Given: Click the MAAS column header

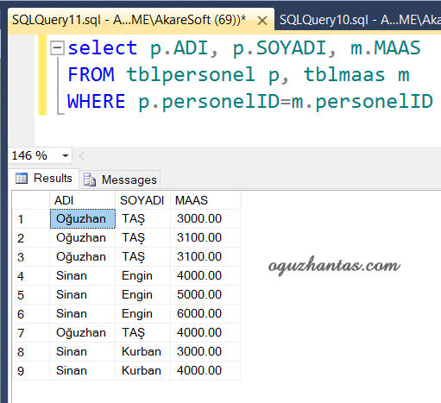Looking at the screenshot, I should tap(205, 200).
